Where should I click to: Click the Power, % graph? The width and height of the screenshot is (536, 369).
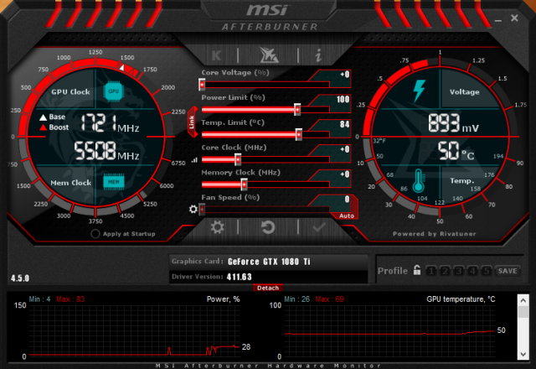pos(134,331)
